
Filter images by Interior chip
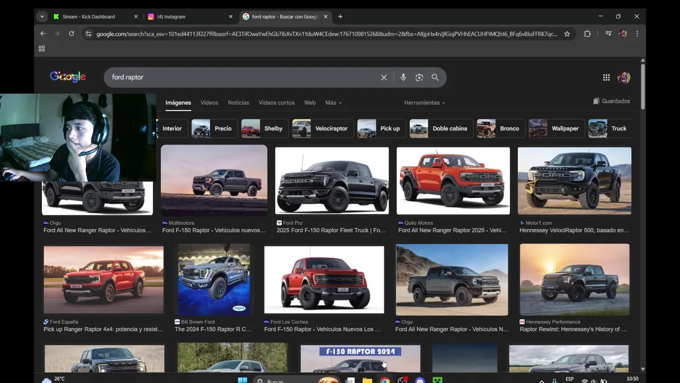[171, 129]
